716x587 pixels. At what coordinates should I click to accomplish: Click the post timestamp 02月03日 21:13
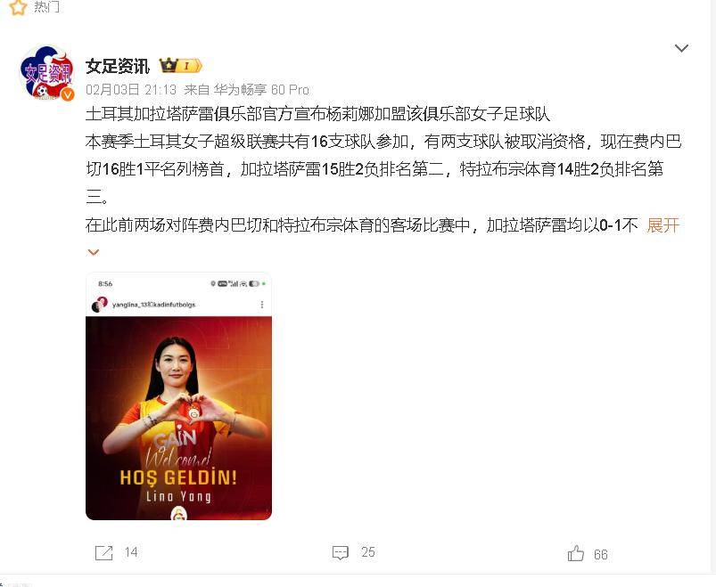point(131,89)
